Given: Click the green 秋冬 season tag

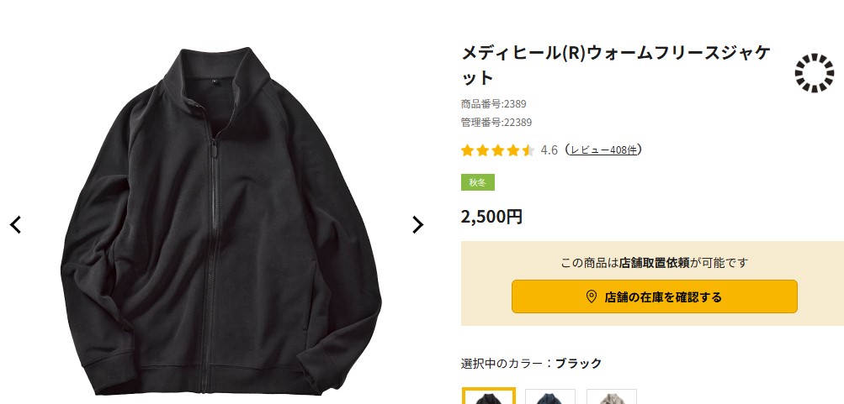Looking at the screenshot, I should click(477, 182).
